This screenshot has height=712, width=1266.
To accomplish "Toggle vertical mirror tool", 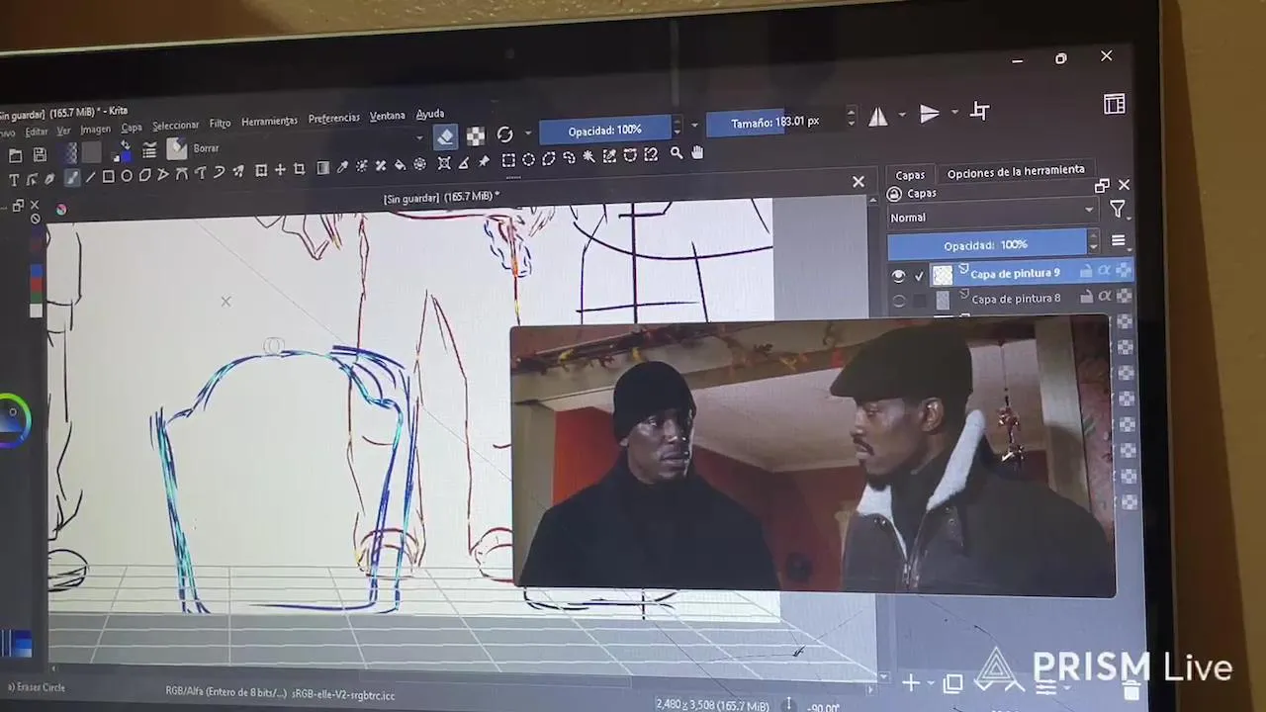I will (x=930, y=114).
